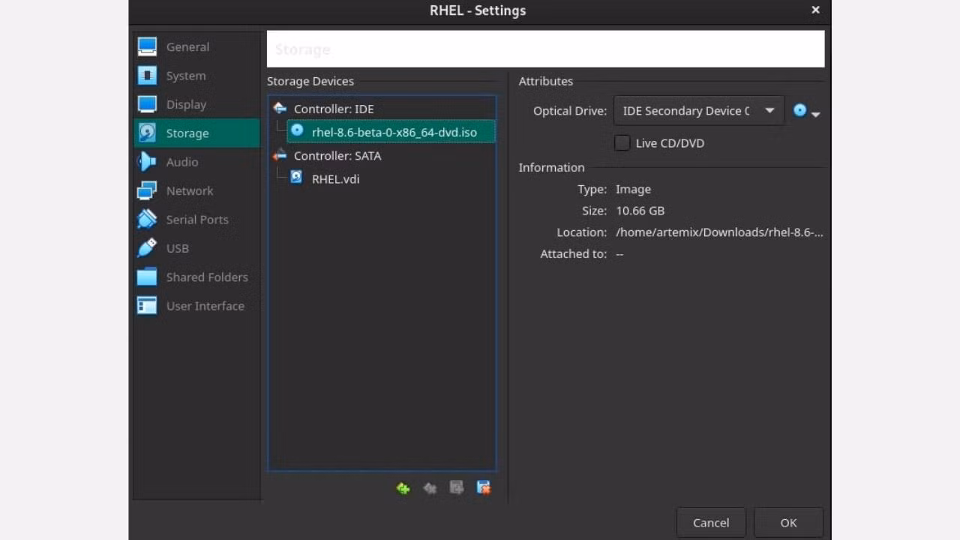Click the IDE controller icon
Image resolution: width=960 pixels, height=540 pixels.
[280, 109]
